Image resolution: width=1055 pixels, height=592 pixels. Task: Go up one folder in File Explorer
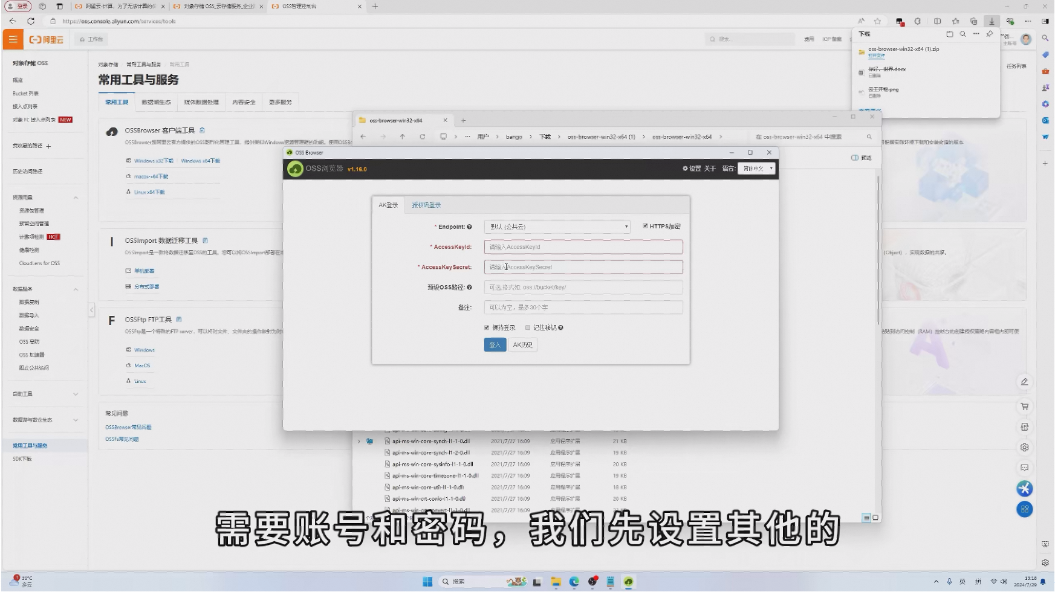(x=403, y=137)
